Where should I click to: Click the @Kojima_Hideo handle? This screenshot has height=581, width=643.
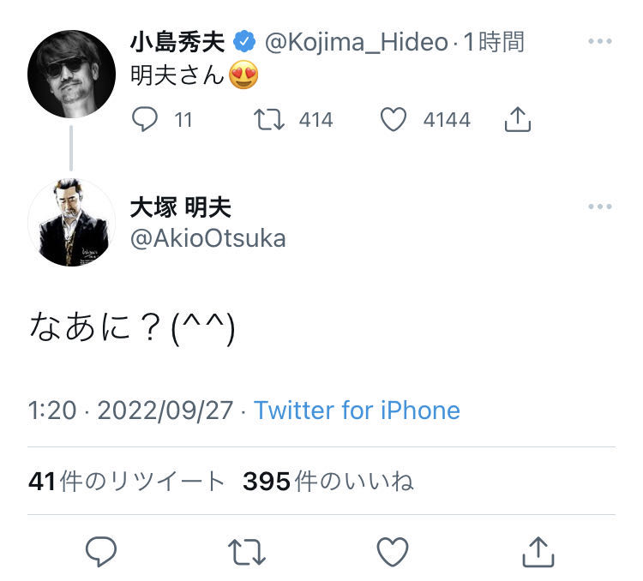pyautogui.click(x=356, y=41)
